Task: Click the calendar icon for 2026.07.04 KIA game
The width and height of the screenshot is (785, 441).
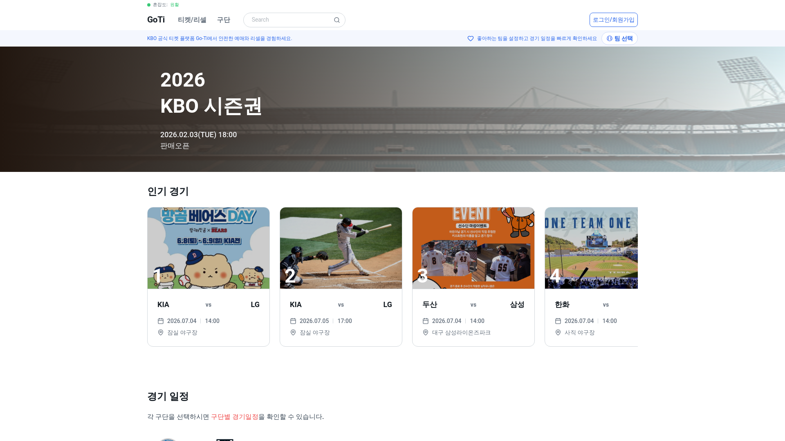Action: pos(161,321)
